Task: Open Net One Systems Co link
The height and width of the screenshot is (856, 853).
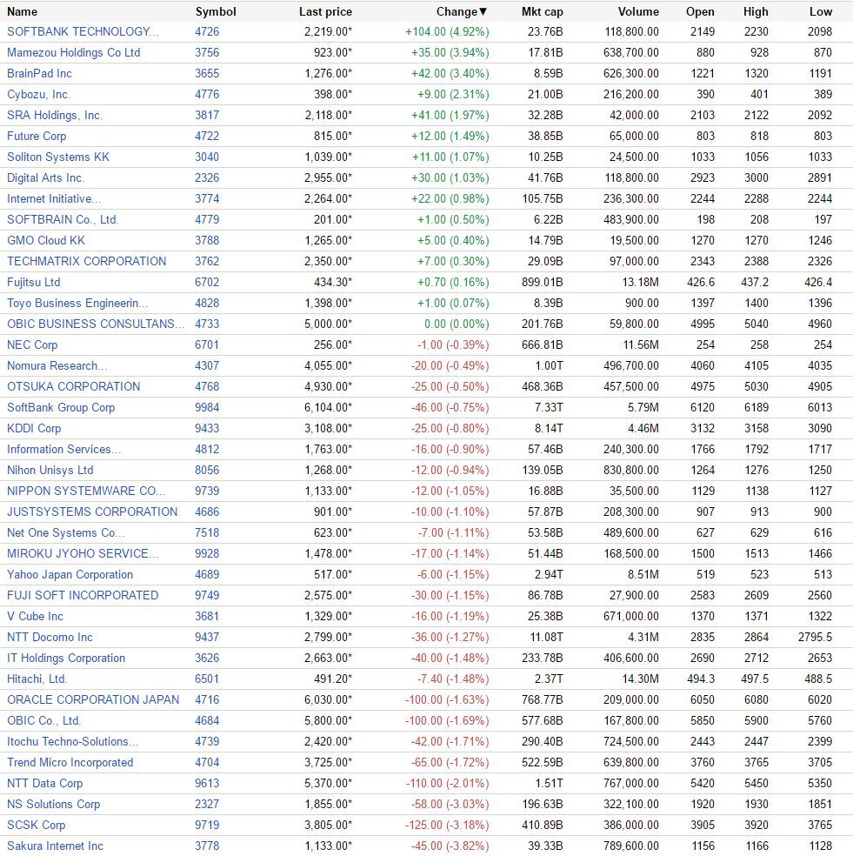Action: pos(65,532)
